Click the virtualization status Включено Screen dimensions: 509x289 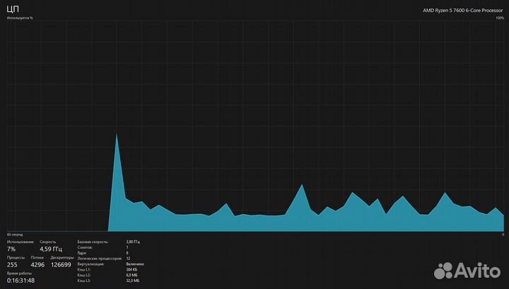point(134,264)
